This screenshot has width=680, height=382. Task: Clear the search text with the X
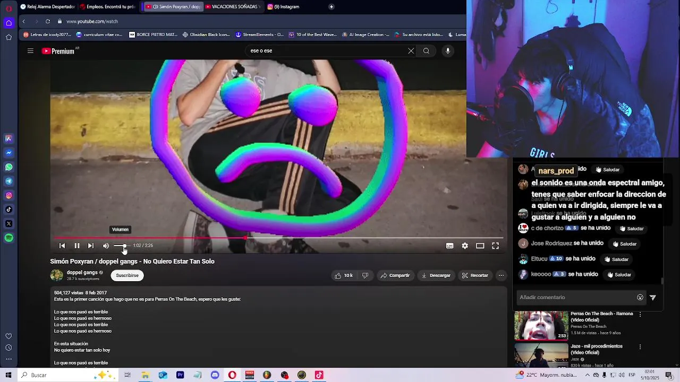pyautogui.click(x=411, y=51)
